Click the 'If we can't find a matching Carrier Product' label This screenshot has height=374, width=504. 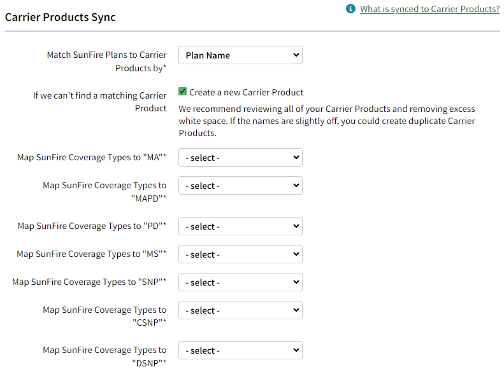[99, 102]
